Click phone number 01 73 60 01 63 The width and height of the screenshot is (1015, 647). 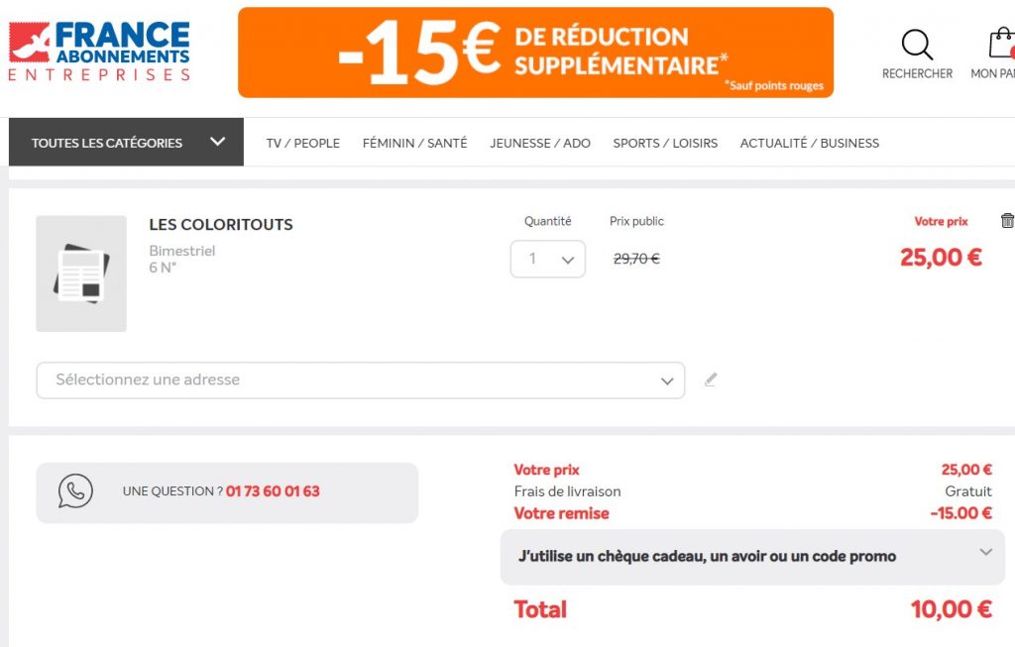(x=273, y=491)
